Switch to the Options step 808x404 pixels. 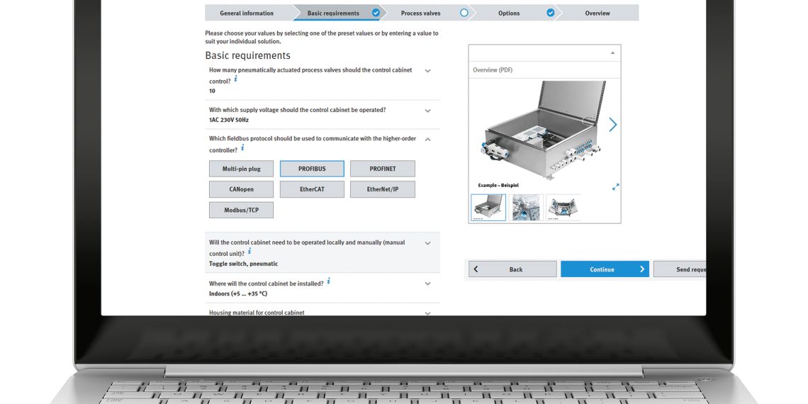pos(509,13)
